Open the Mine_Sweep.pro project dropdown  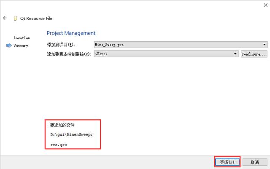coord(181,45)
